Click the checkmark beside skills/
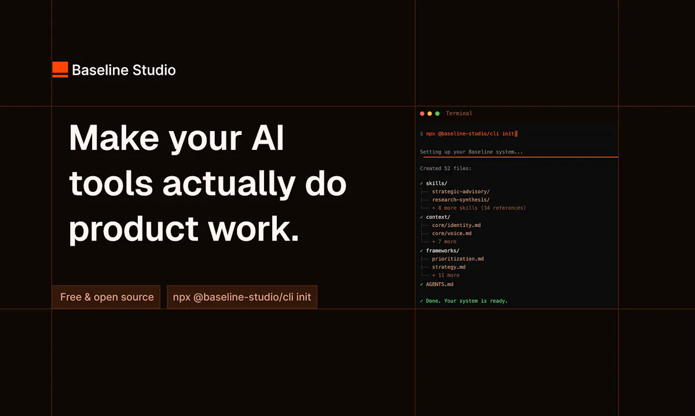 click(422, 184)
